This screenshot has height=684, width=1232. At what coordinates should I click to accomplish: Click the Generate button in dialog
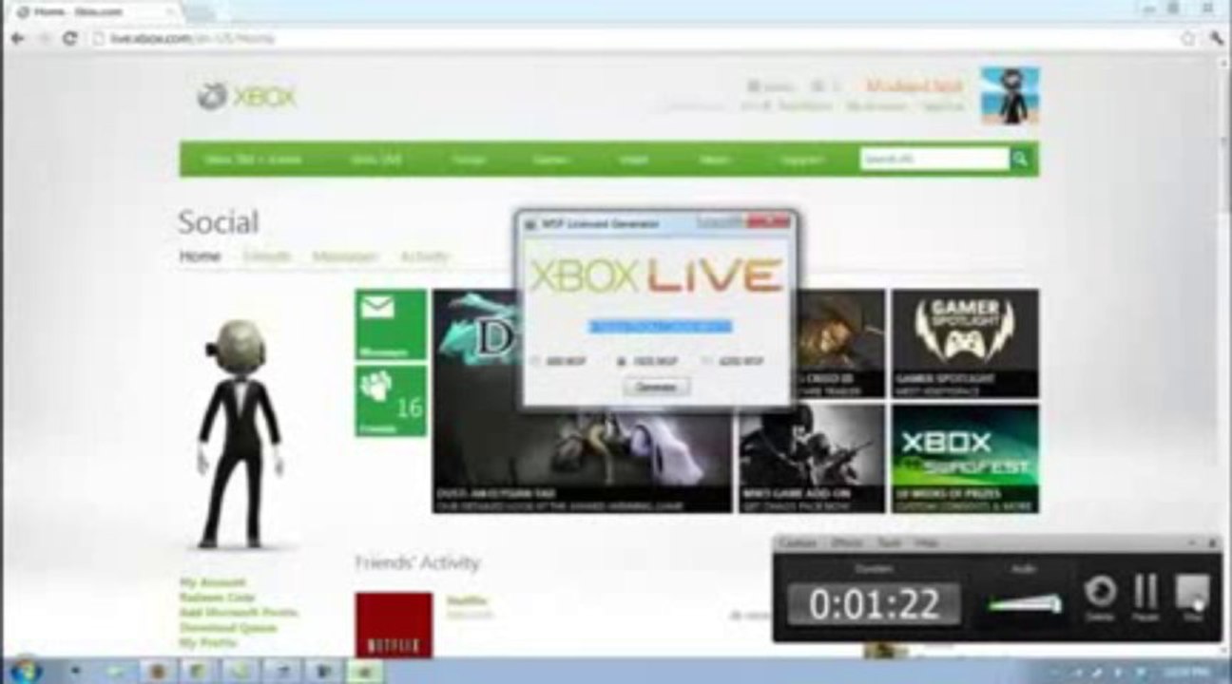click(x=657, y=387)
